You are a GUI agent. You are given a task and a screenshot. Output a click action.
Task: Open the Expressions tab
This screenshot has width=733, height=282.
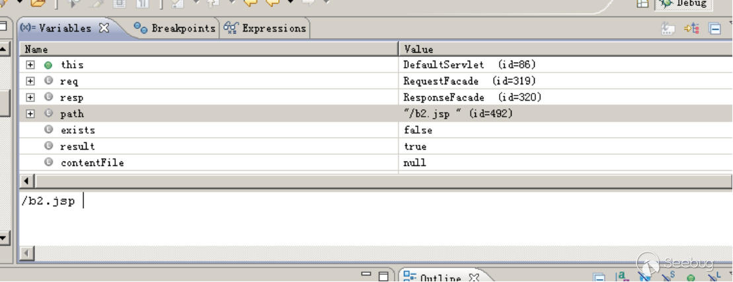click(x=264, y=28)
